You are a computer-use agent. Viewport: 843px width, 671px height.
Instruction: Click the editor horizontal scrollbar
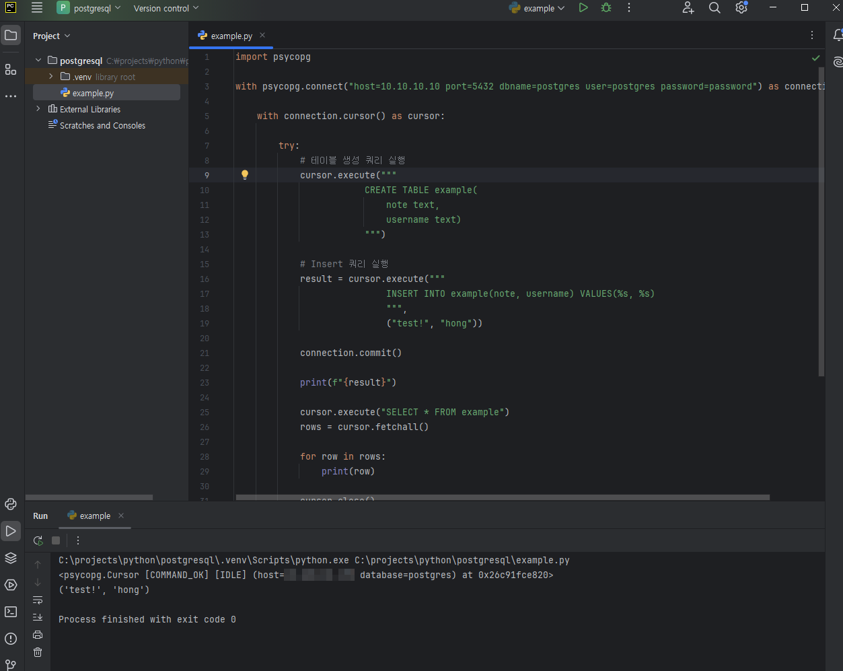tap(503, 498)
